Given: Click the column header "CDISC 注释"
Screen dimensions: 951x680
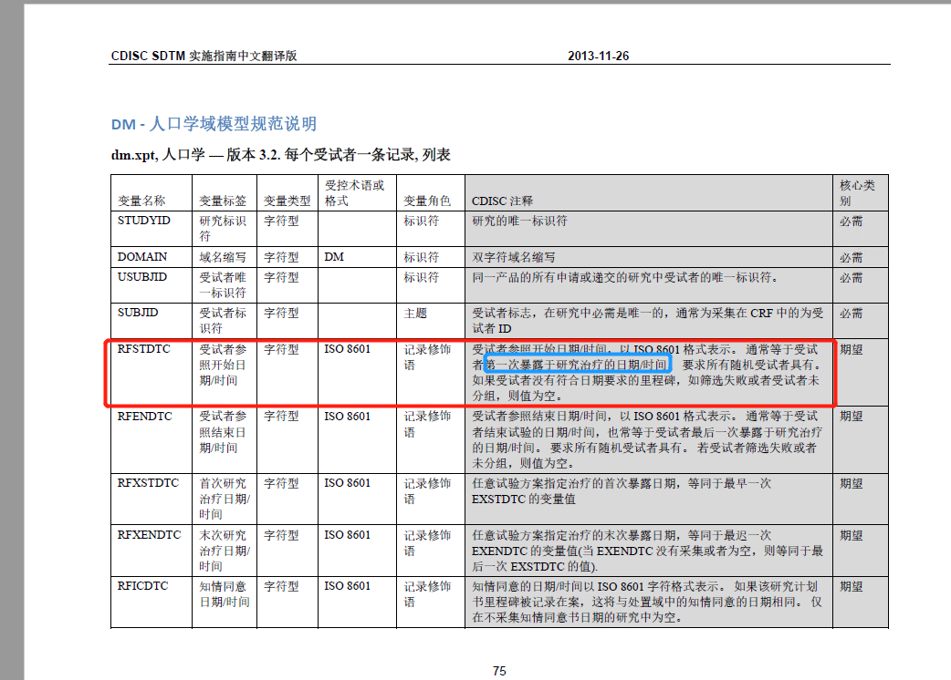Looking at the screenshot, I should (502, 201).
